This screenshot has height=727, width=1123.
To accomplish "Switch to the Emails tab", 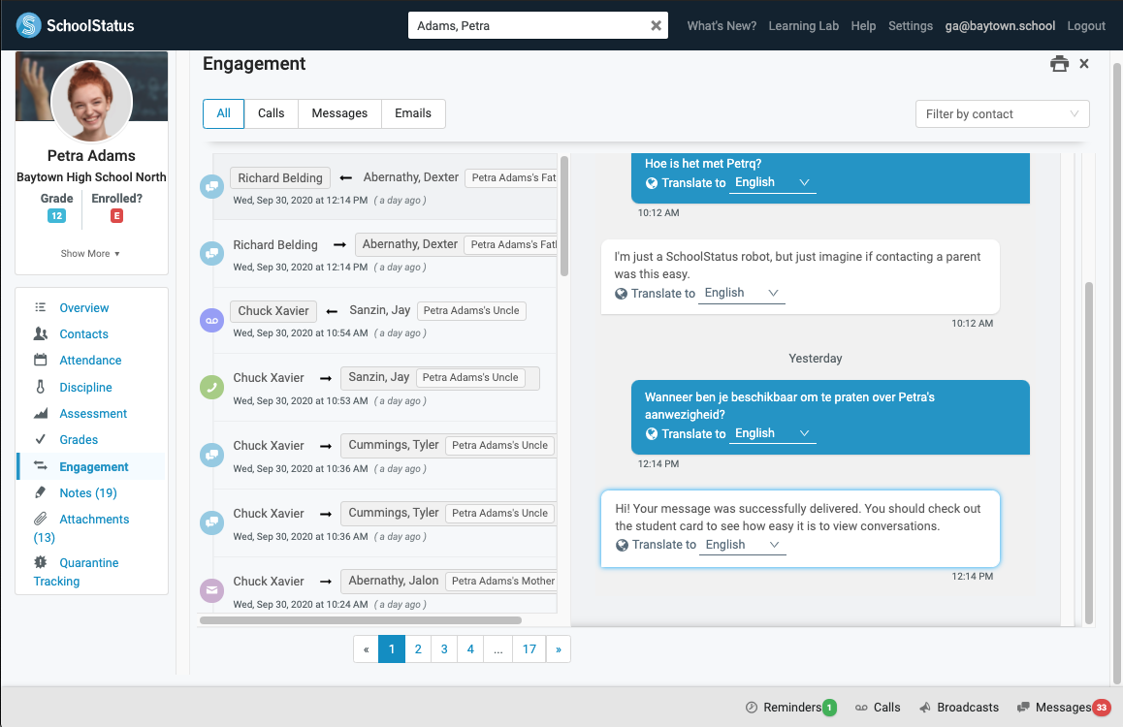I will [x=413, y=113].
